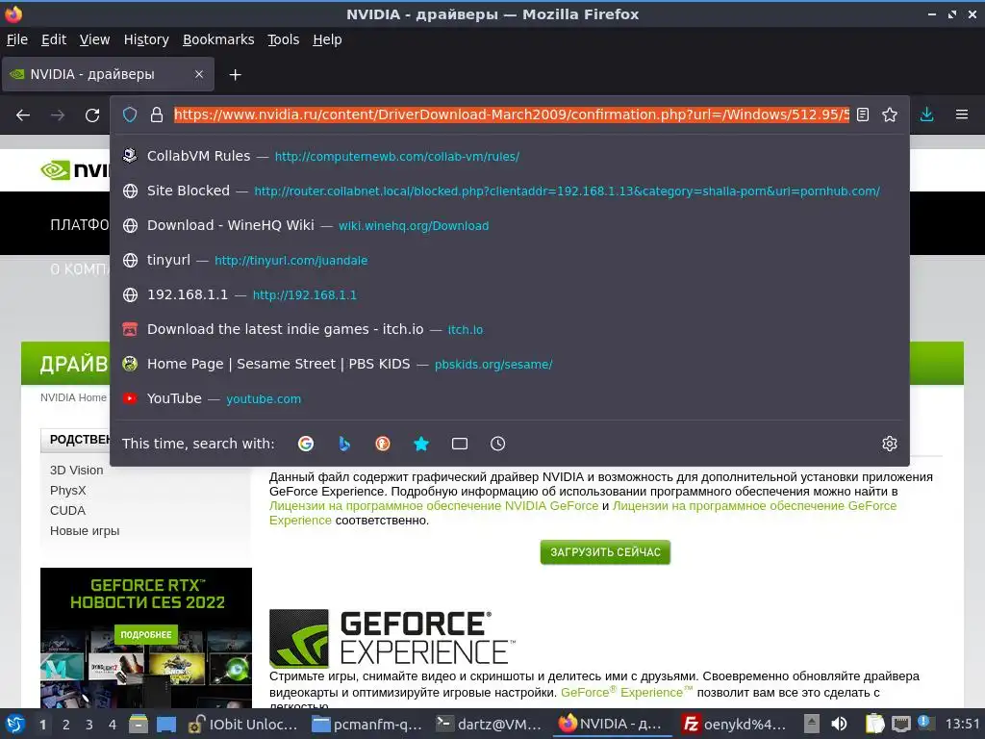The image size is (985, 739).
Task: Open the Tools menu
Action: 284,39
